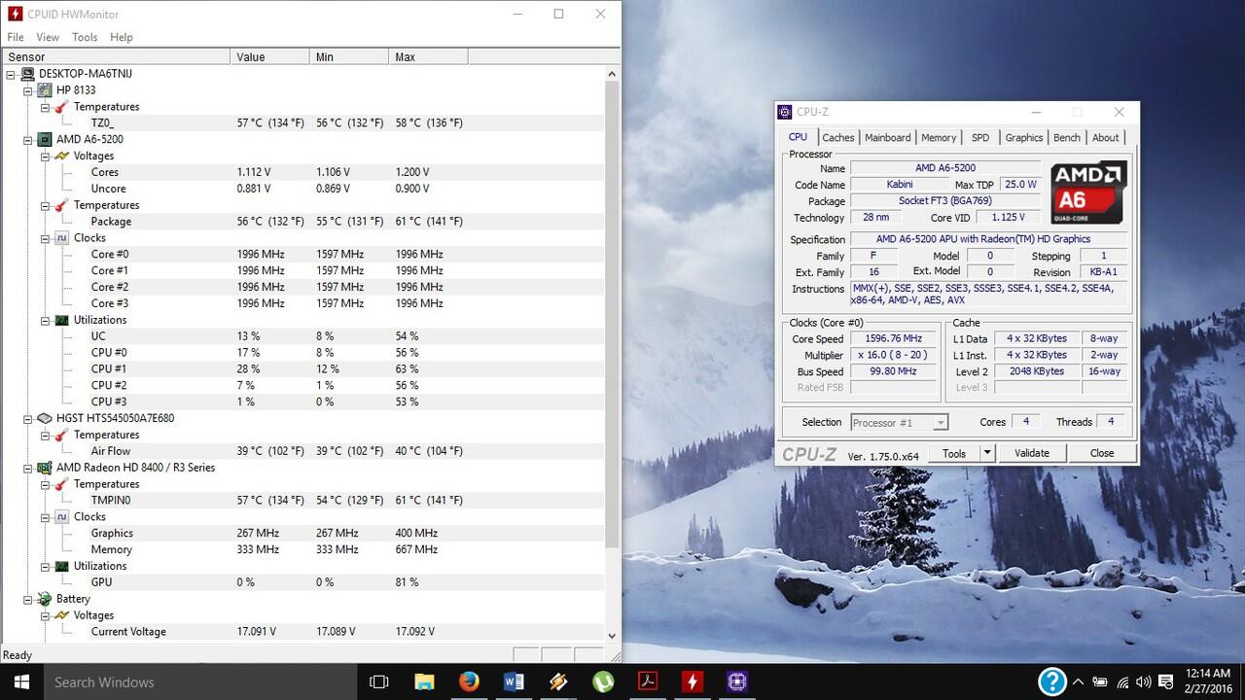Image resolution: width=1245 pixels, height=700 pixels.
Task: Open the Tools dropdown arrow in CPU-Z
Action: click(x=987, y=453)
